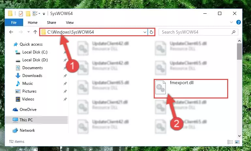The image size is (251, 151).
Task: Open recent locations dropdown arrow
Action: (x=28, y=32)
